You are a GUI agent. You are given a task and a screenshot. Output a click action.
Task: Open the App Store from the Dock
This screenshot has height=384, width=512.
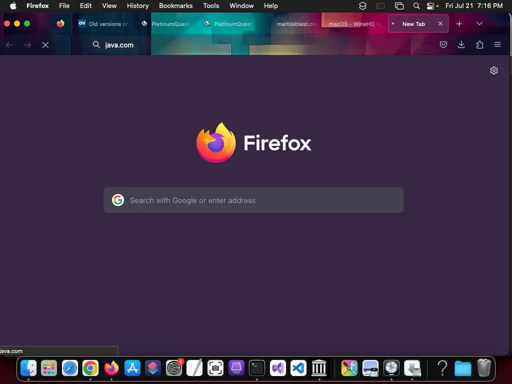(132, 368)
